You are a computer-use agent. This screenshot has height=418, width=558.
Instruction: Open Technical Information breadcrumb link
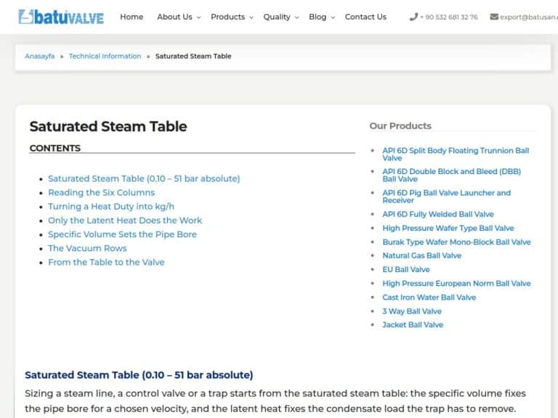point(105,56)
